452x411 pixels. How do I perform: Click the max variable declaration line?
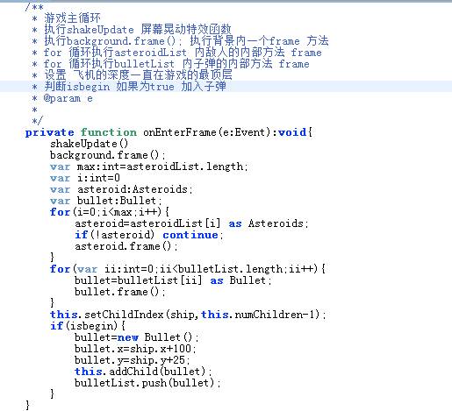149,167
